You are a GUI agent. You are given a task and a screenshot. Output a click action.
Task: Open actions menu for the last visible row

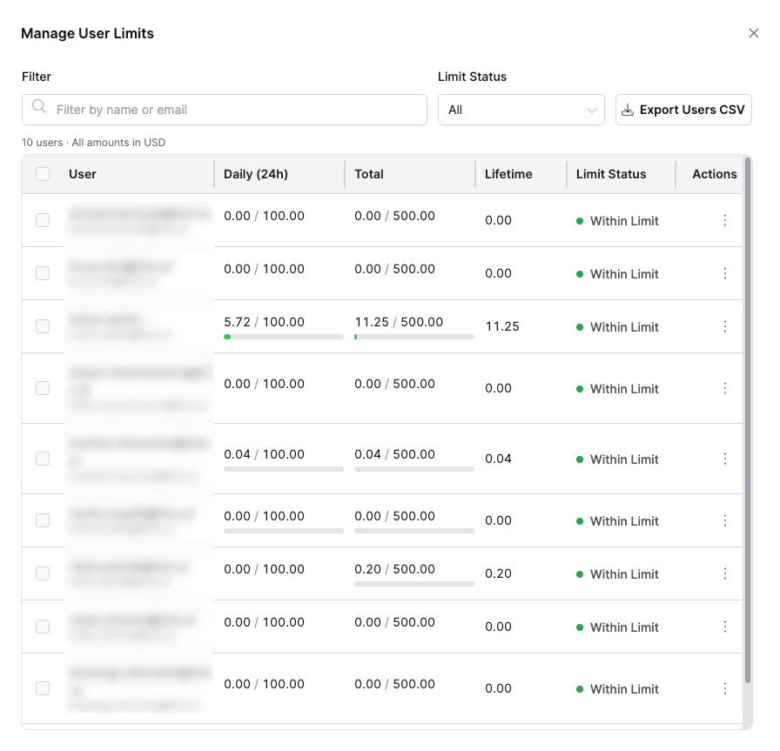(725, 688)
